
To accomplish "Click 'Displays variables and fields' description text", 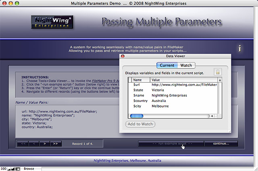I will click(164, 73).
